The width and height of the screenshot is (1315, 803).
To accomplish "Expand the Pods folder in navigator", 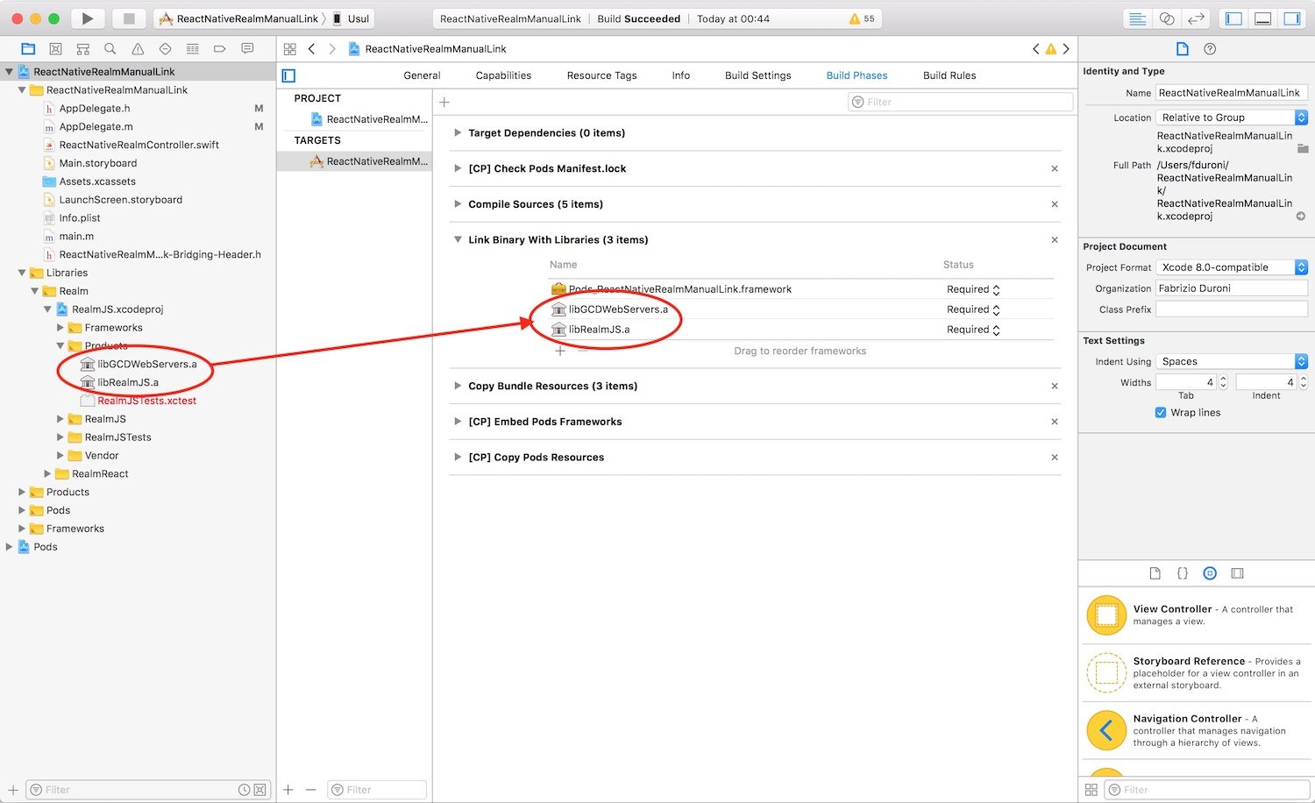I will (x=22, y=510).
